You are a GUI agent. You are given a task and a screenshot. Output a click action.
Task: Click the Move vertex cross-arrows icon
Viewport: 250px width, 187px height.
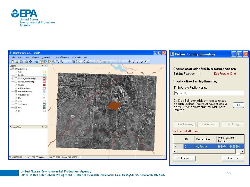(129, 62)
